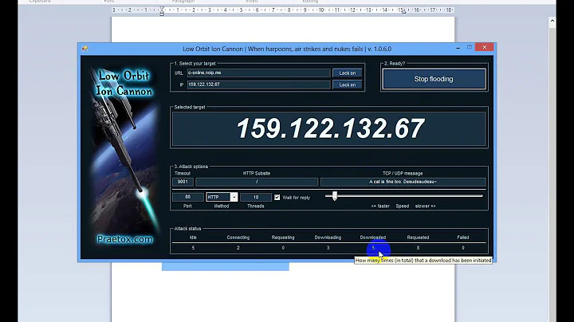Close the Low Orbit Ion Cannon window

[485, 47]
